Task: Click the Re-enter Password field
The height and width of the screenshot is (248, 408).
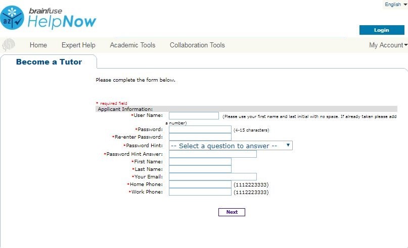Action: [200, 137]
